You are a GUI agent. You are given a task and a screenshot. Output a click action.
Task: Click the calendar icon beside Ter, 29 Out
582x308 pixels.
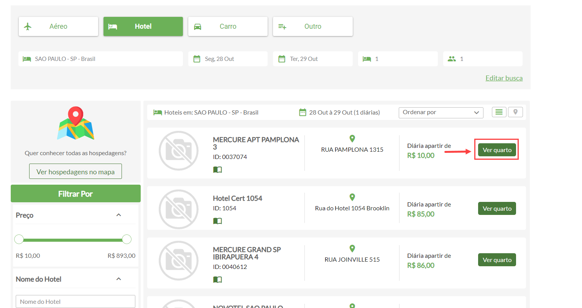coord(282,59)
